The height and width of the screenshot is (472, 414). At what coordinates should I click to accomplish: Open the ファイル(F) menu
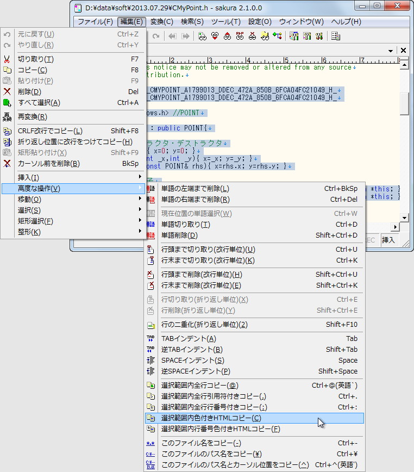[x=95, y=22]
